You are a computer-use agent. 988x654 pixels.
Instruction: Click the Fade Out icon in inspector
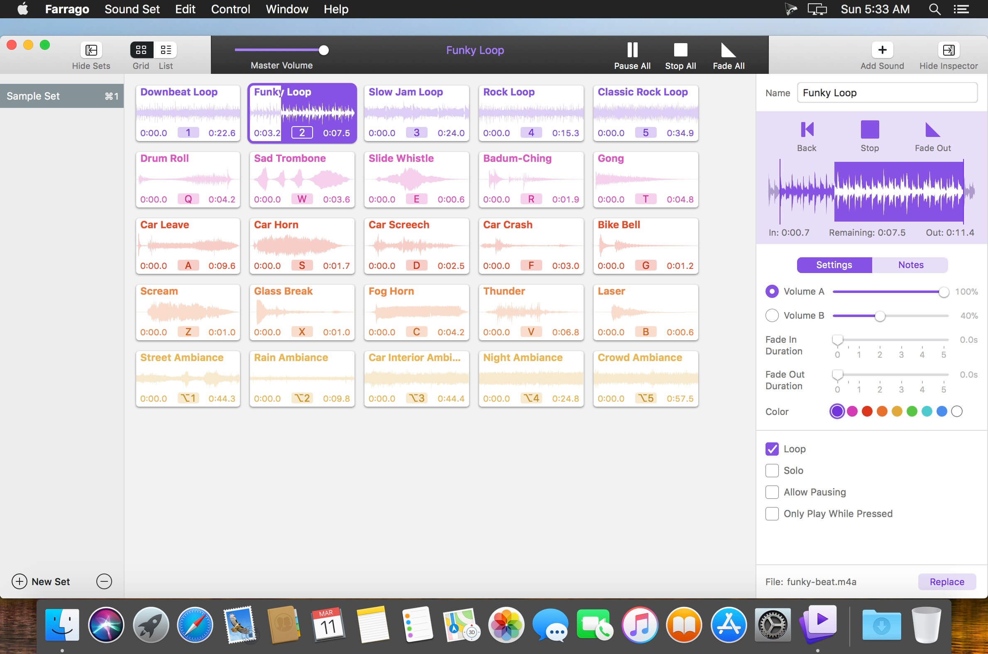(932, 130)
